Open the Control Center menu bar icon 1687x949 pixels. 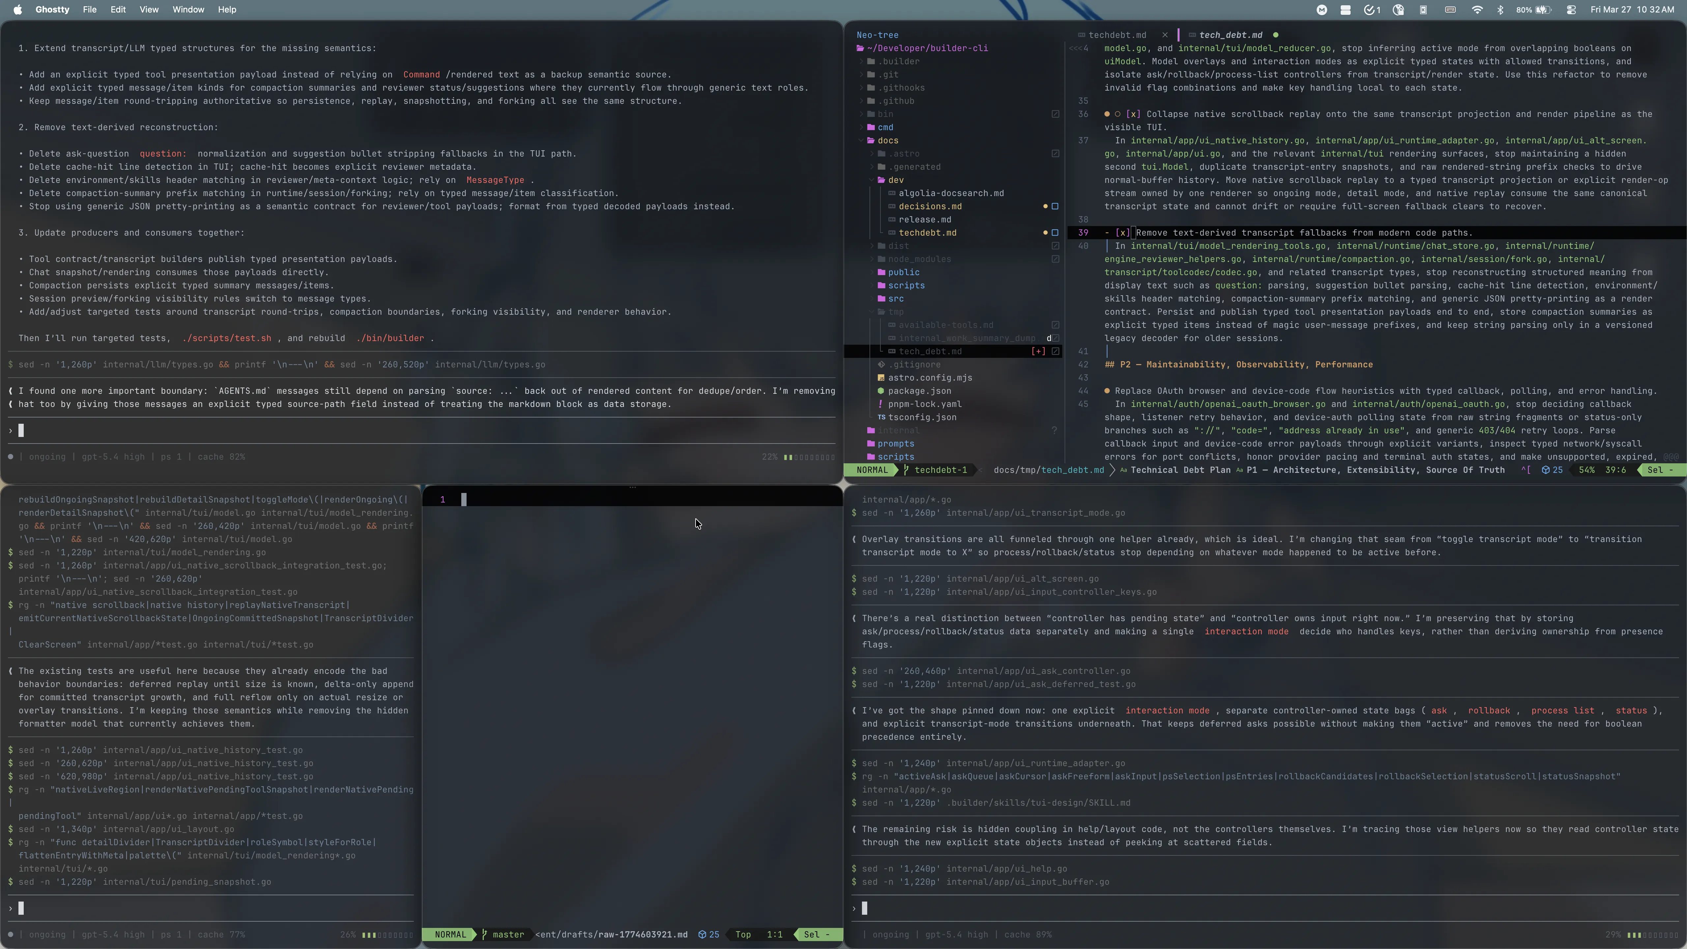[x=1570, y=10]
